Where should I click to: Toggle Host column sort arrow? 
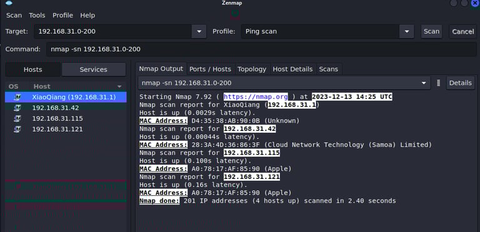[119, 87]
